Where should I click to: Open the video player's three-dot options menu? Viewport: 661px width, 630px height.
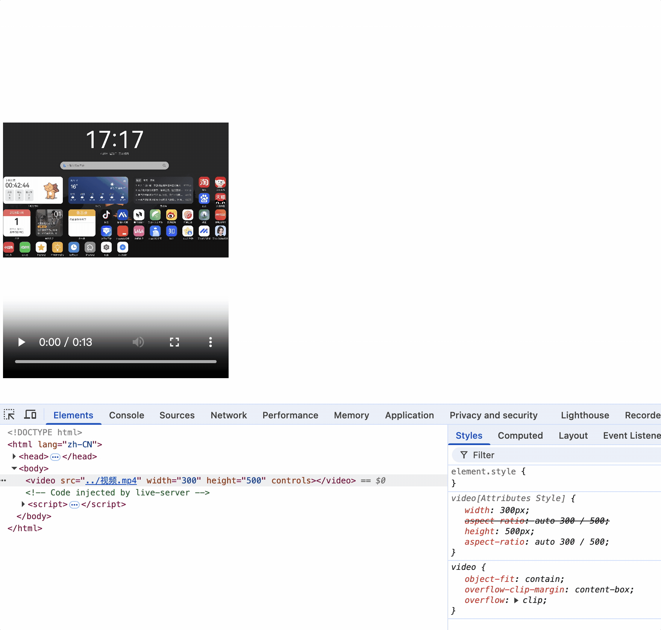pos(211,342)
